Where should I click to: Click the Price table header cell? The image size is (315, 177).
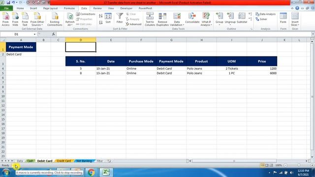(262, 61)
